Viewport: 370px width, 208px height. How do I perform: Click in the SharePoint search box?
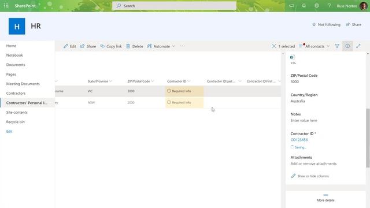pyautogui.click(x=174, y=6)
